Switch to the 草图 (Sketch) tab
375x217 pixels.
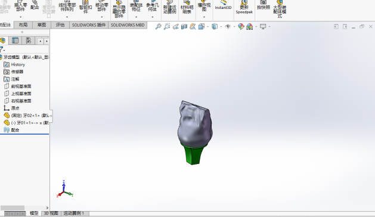tap(42, 25)
